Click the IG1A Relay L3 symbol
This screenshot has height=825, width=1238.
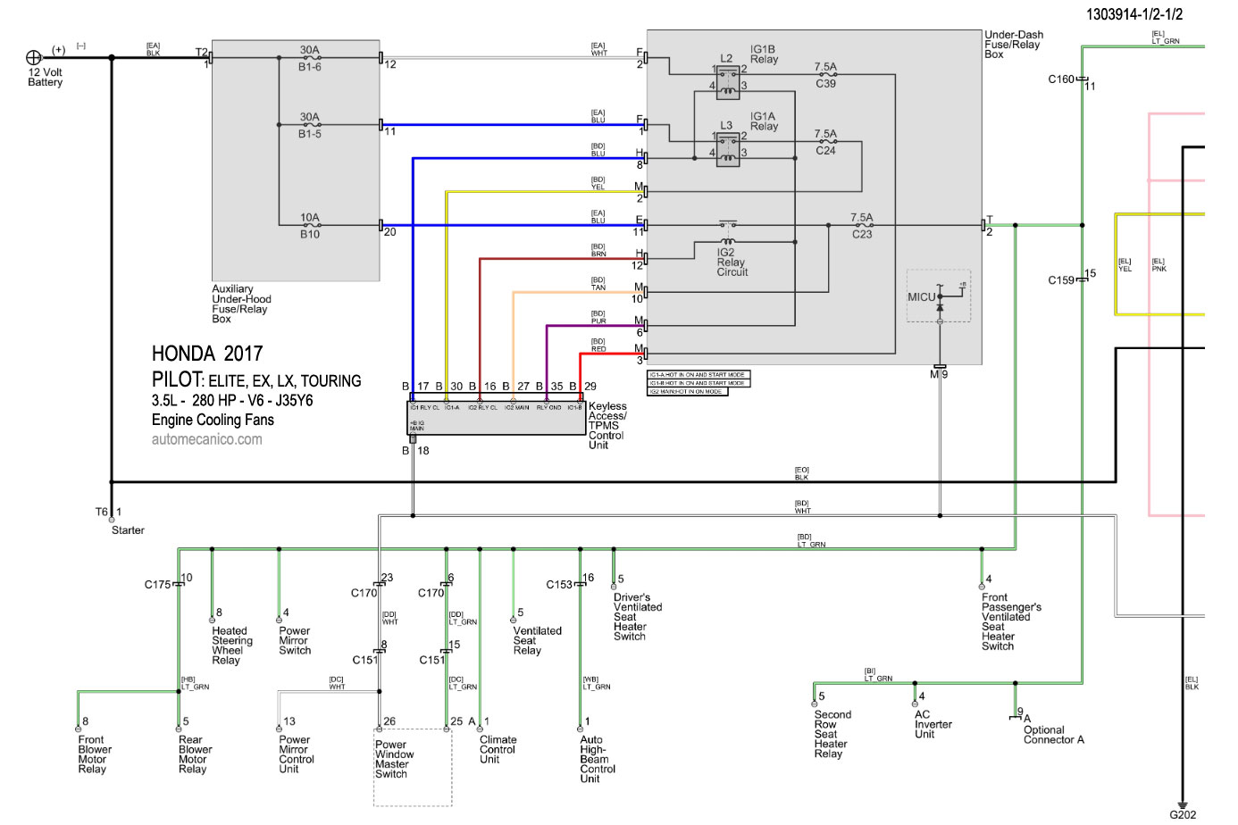[728, 146]
